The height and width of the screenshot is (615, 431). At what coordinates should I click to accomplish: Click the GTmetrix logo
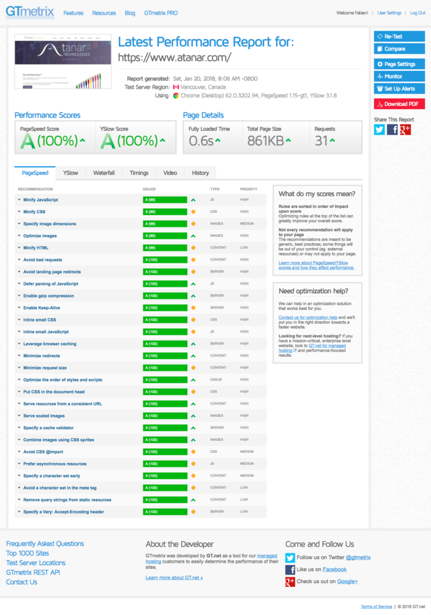(30, 12)
